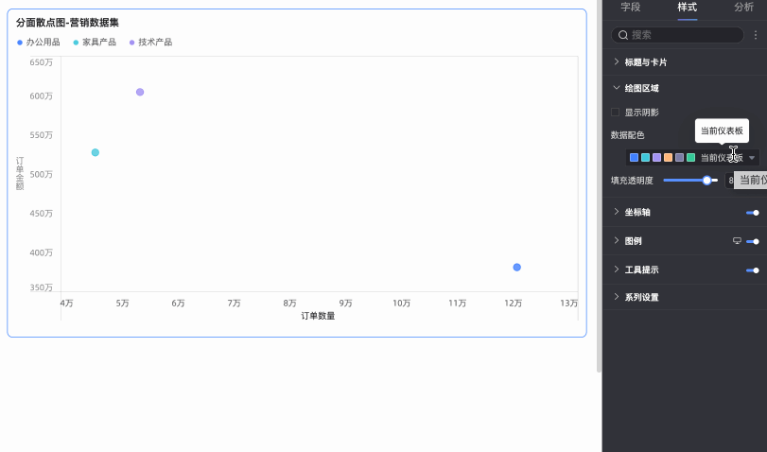Screen dimensions: 767x452
Task: Click the monitor icon beside 图例
Action: tap(737, 241)
